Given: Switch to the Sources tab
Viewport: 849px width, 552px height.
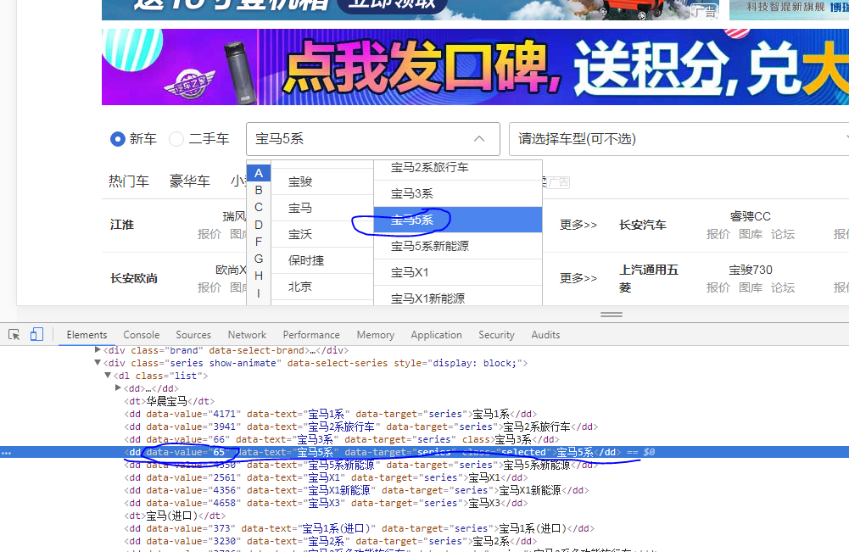Looking at the screenshot, I should click(193, 334).
